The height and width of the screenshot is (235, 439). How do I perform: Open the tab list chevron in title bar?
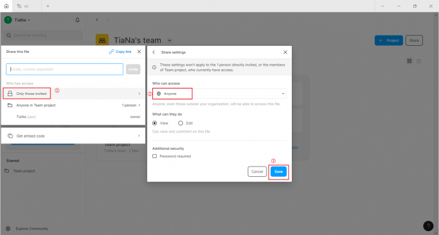382,6
